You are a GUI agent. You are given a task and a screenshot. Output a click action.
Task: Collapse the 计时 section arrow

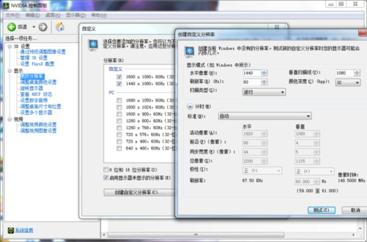[x=190, y=107]
